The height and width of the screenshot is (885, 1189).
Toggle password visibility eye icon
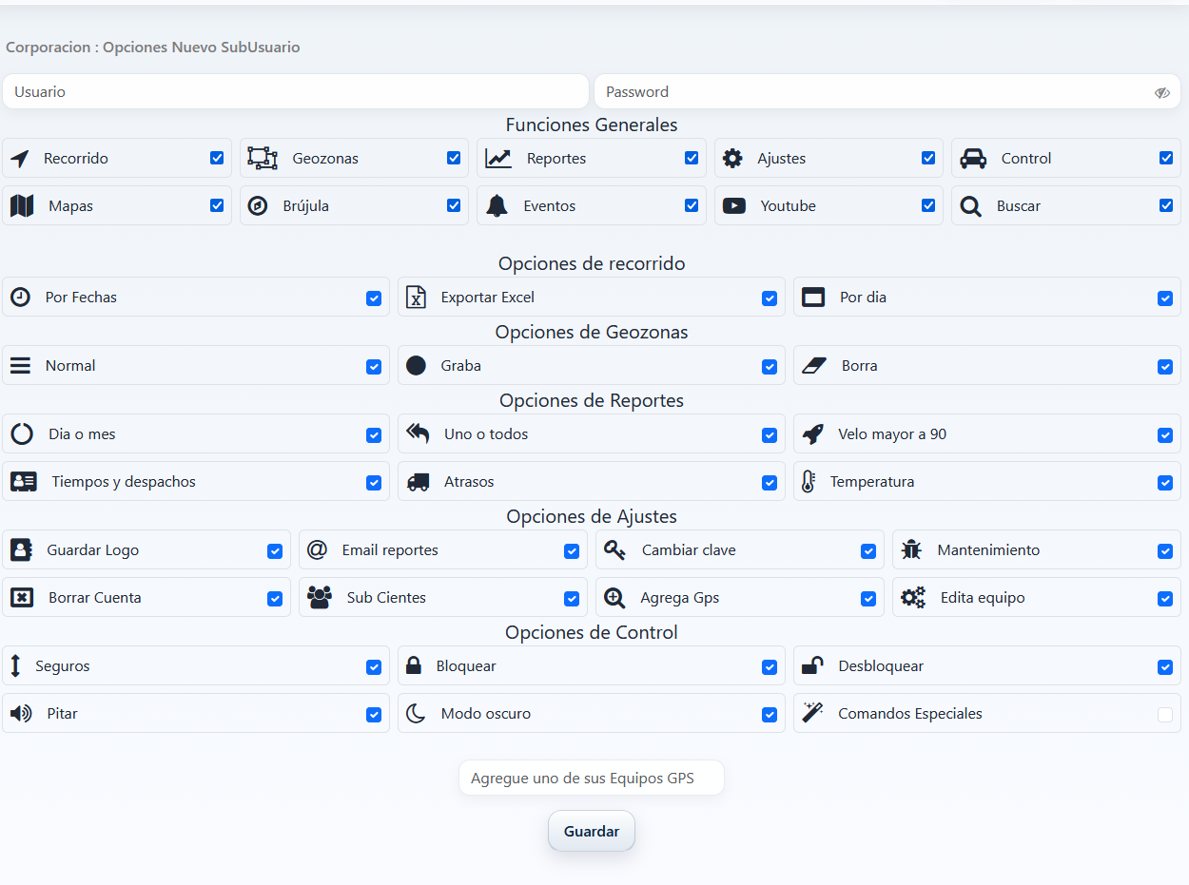coord(1162,92)
